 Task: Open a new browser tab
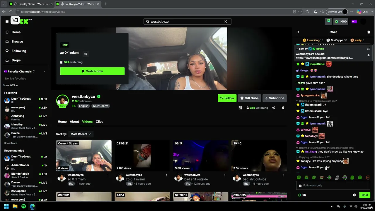tap(105, 4)
